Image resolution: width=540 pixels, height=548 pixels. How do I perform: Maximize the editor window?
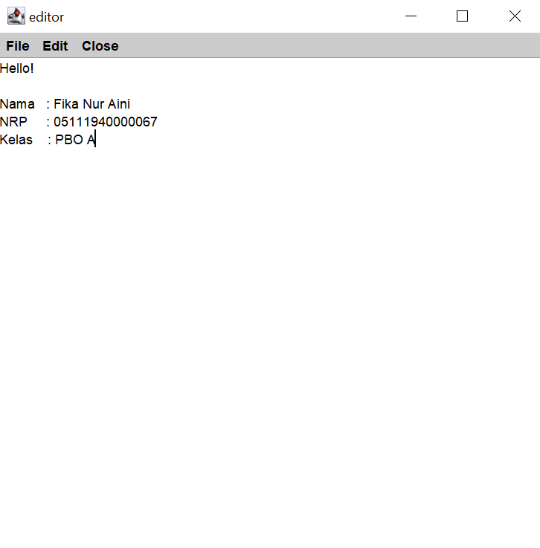[x=462, y=16]
